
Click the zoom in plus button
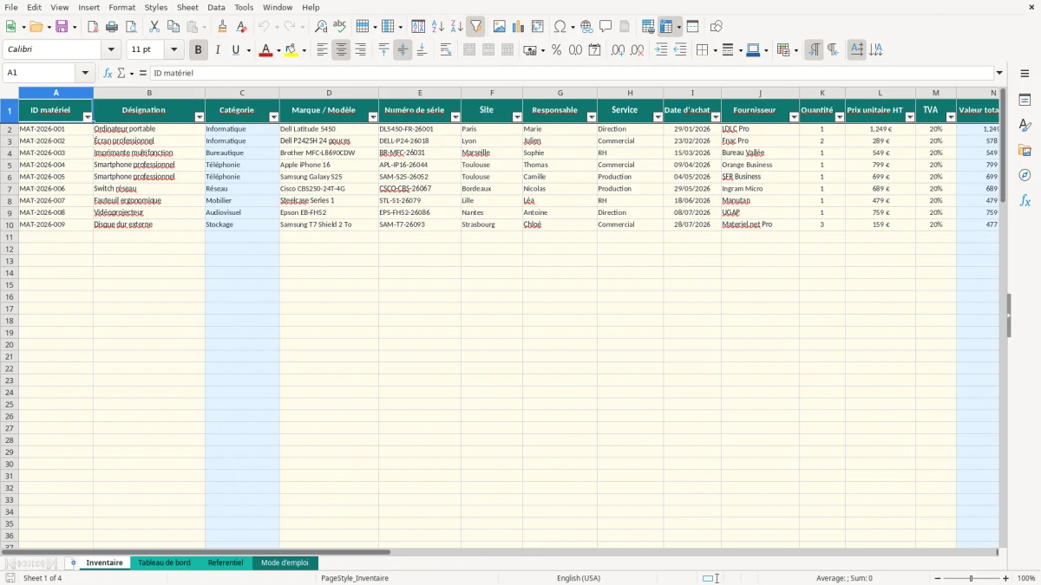point(1006,578)
